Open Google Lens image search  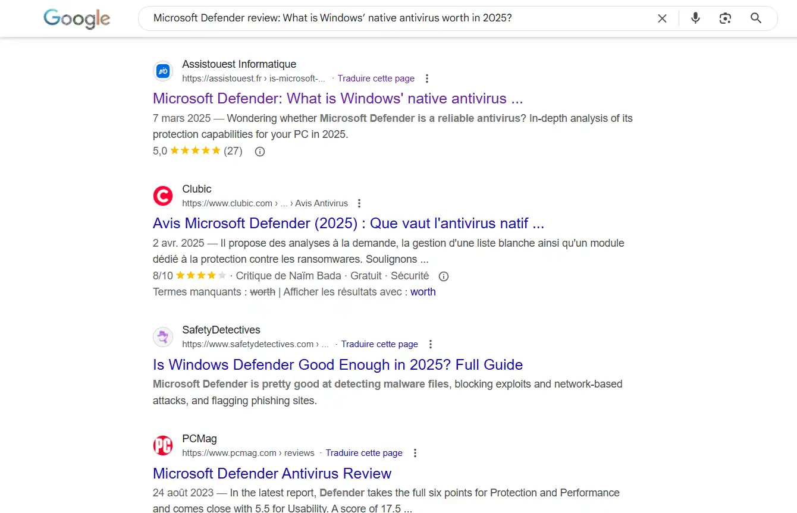pos(725,18)
